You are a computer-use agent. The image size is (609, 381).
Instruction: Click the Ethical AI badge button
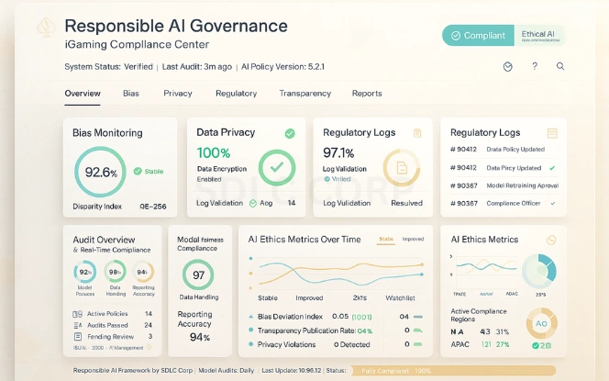(539, 36)
